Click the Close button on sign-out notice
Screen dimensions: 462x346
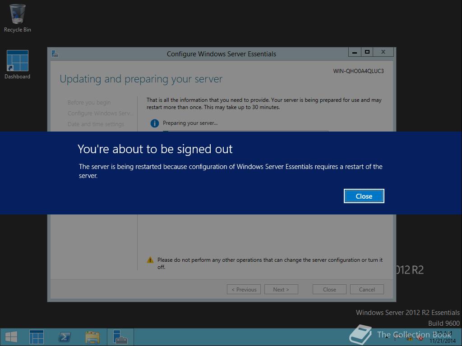pyautogui.click(x=364, y=196)
